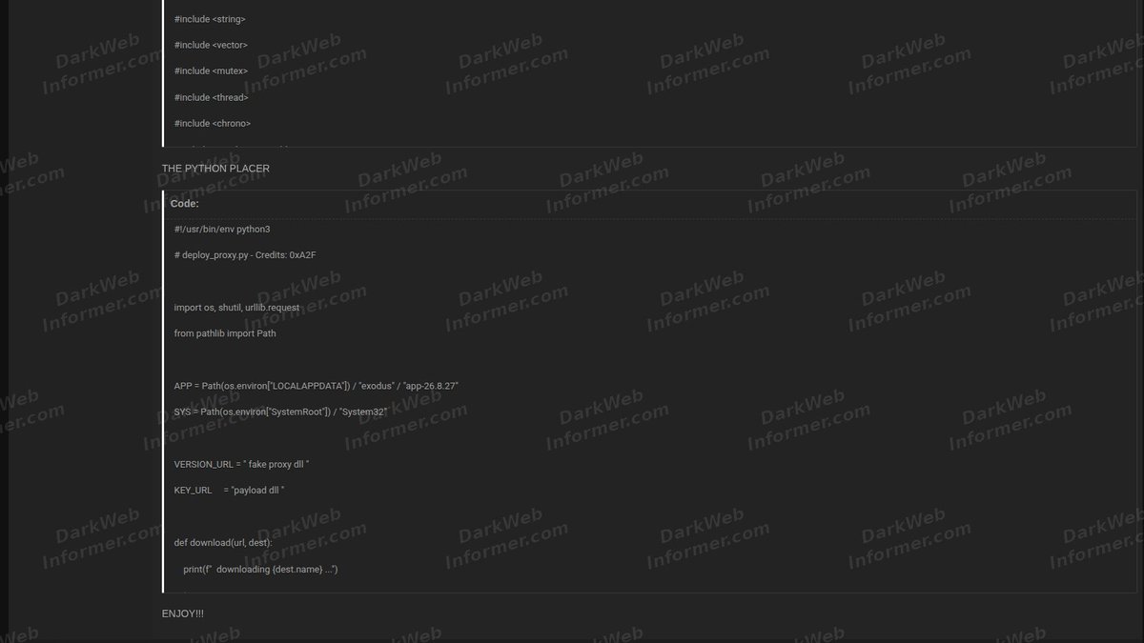This screenshot has width=1144, height=643.
Task: Click the 'def download(url, dest):' line
Action: point(223,542)
